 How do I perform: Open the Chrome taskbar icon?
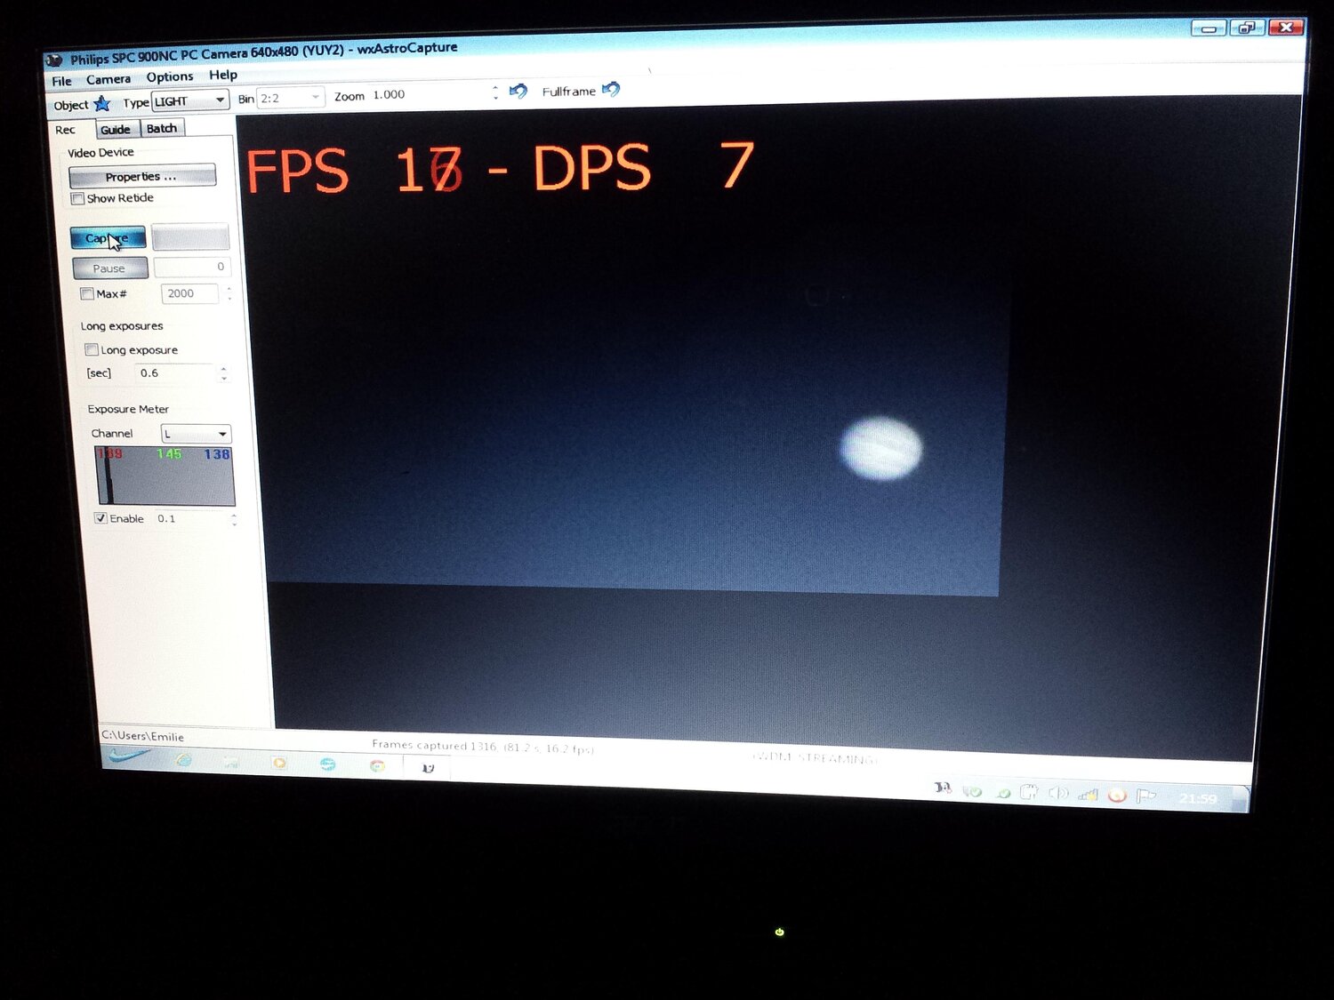(x=377, y=765)
